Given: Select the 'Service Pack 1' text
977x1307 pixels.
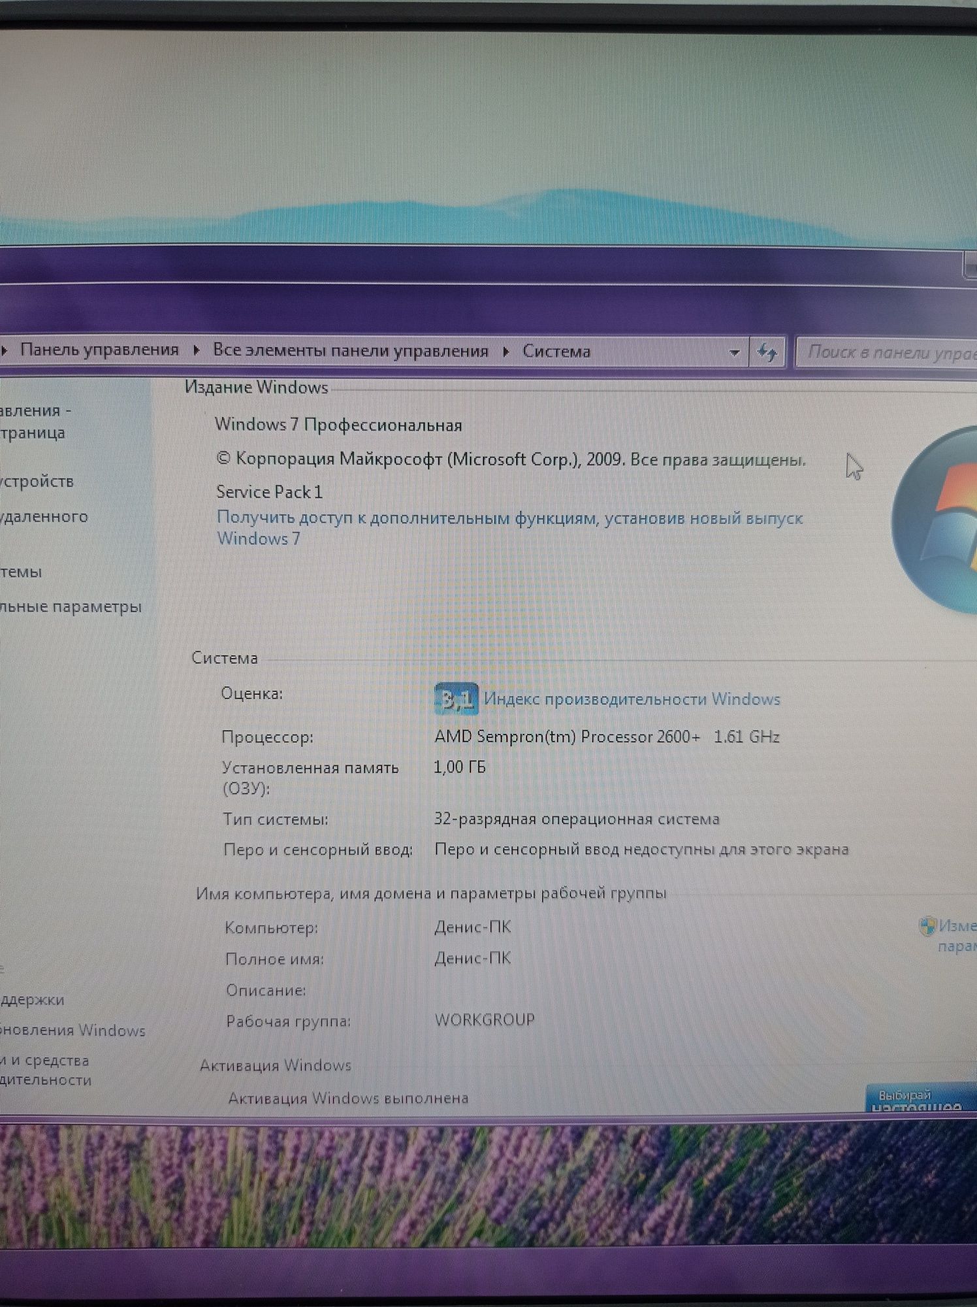Looking at the screenshot, I should click(x=269, y=492).
